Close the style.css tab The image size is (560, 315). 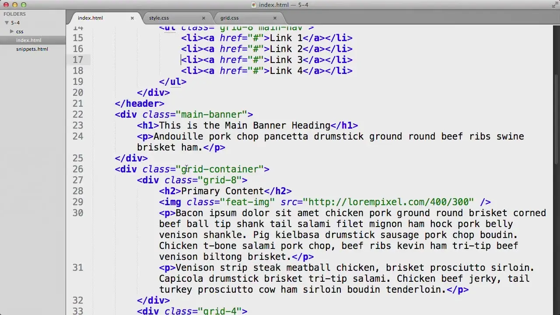[203, 18]
